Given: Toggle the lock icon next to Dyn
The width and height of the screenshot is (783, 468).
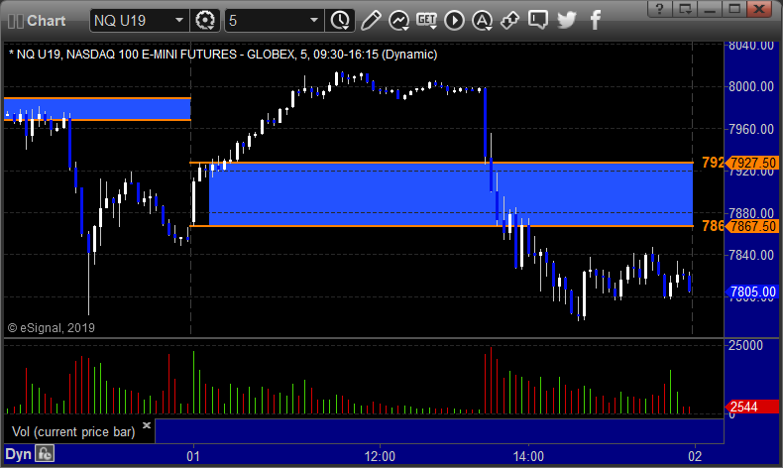Looking at the screenshot, I should tap(45, 454).
